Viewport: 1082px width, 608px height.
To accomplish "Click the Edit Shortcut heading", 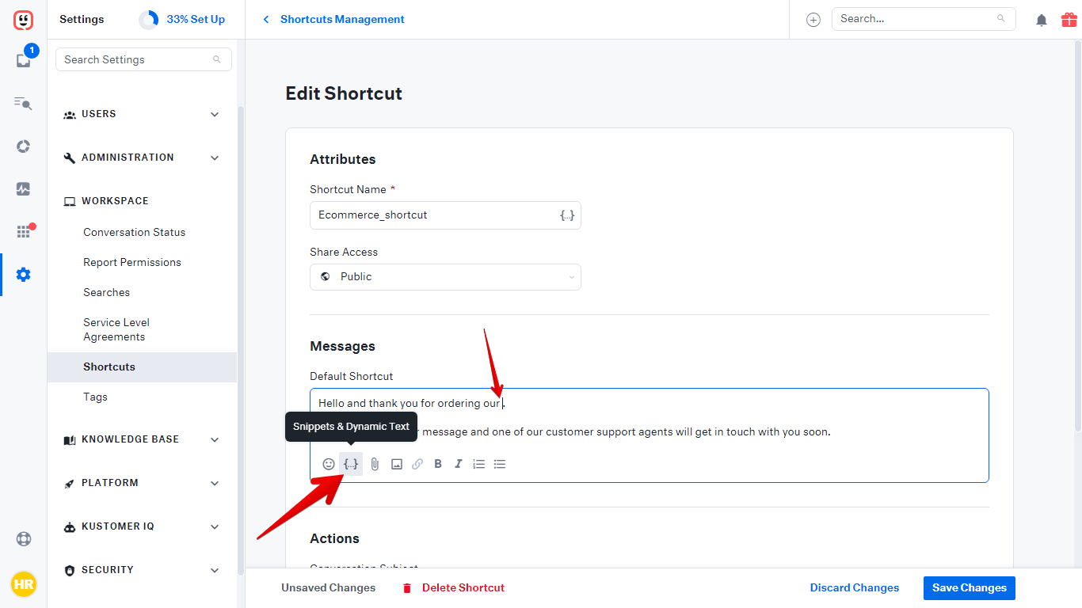I will click(x=344, y=93).
